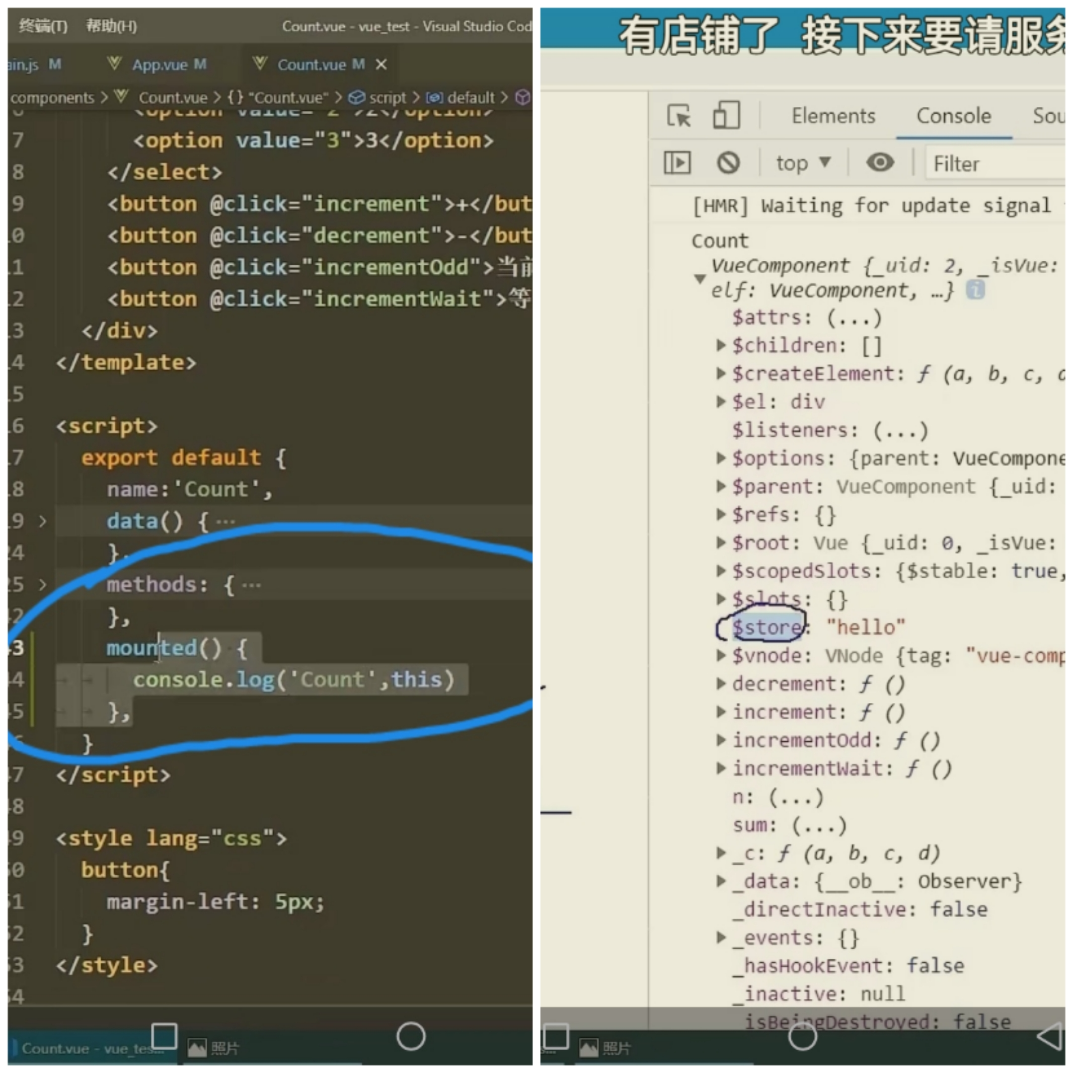Close the Count.vue editor tab
This screenshot has height=1073, width=1073.
click(381, 65)
